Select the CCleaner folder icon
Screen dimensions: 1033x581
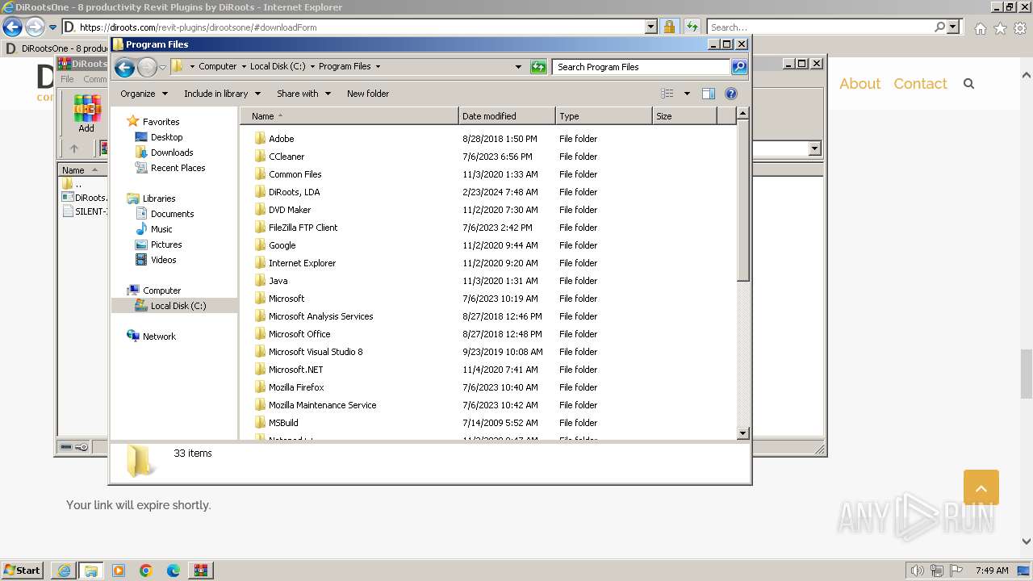tap(260, 157)
